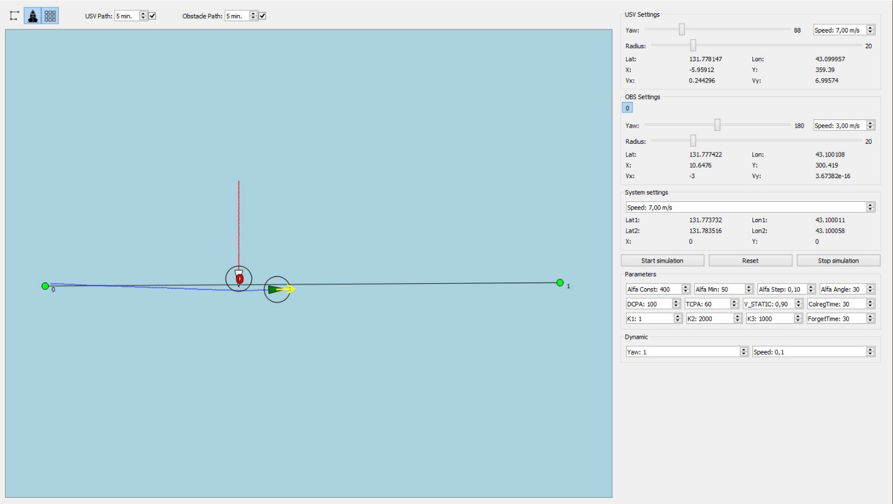This screenshot has width=893, height=504.
Task: Toggle the ship placement tool
Action: click(32, 16)
